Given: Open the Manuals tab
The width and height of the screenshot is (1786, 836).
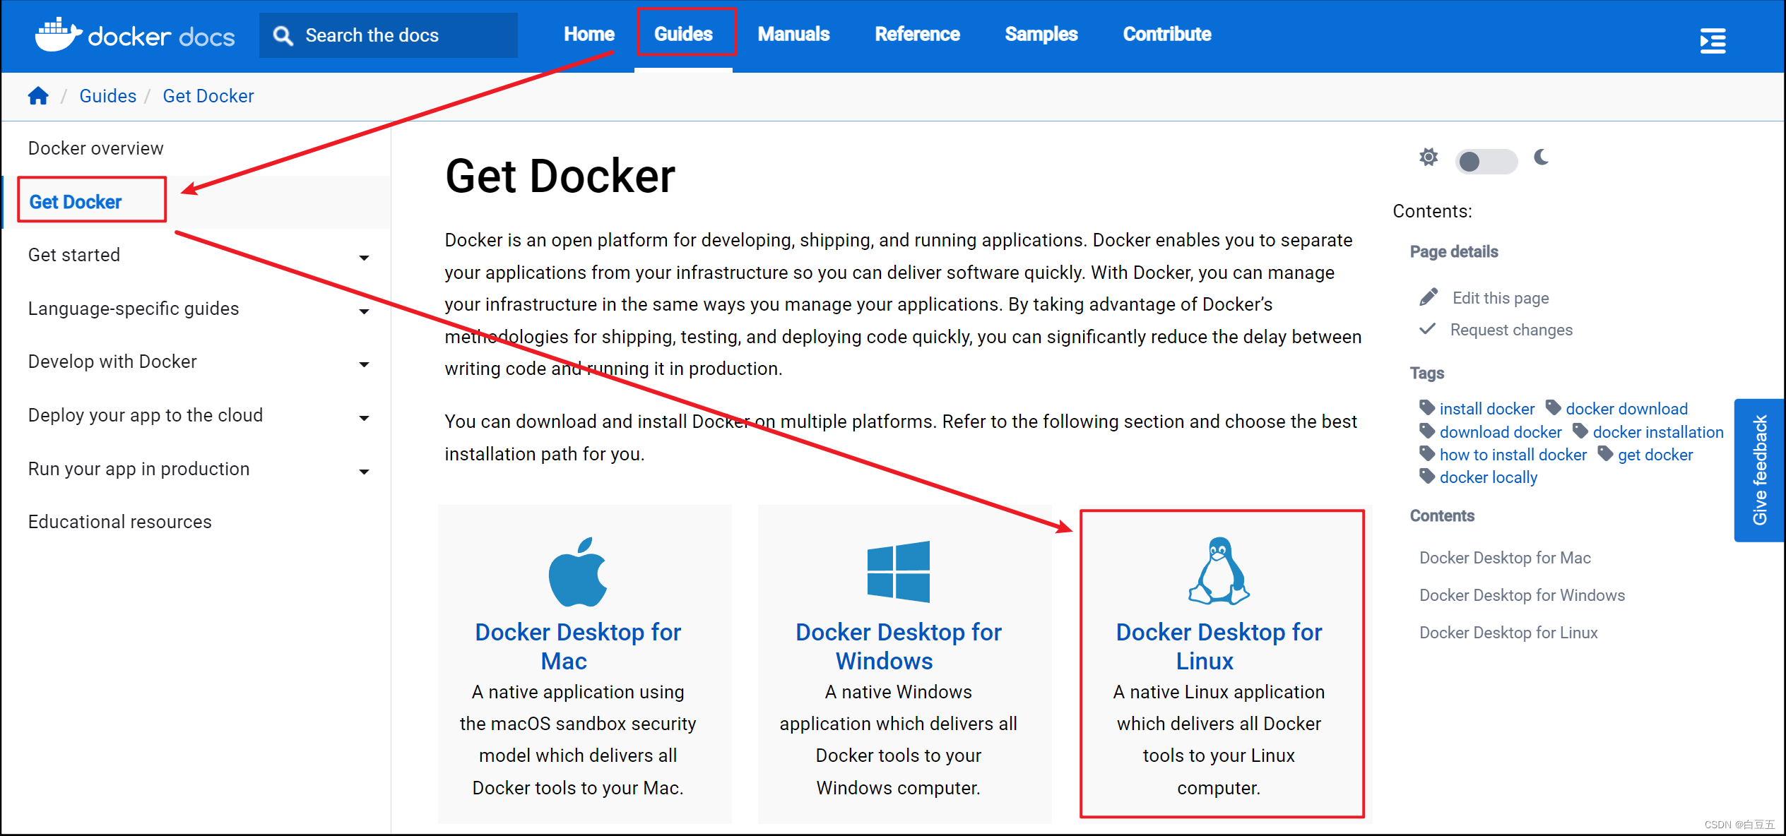Looking at the screenshot, I should pos(793,34).
